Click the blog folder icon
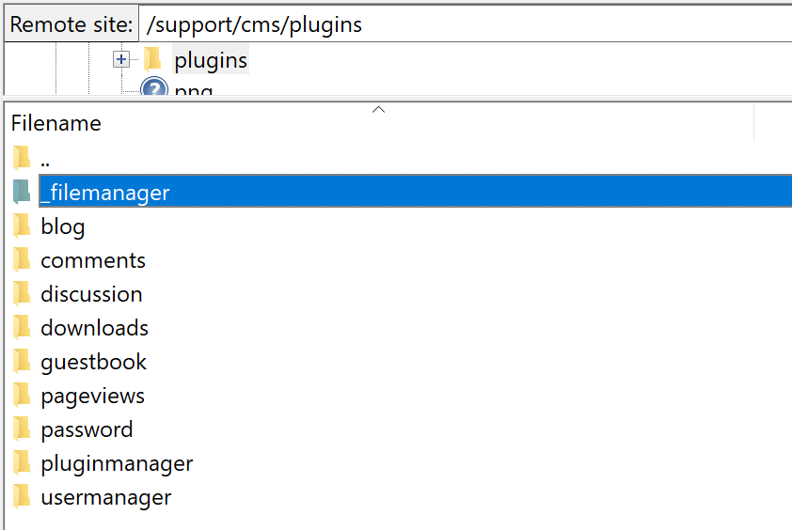 pyautogui.click(x=22, y=226)
